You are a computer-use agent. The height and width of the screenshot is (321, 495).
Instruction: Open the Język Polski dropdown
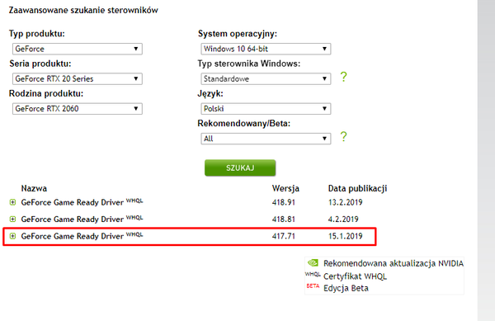(266, 109)
